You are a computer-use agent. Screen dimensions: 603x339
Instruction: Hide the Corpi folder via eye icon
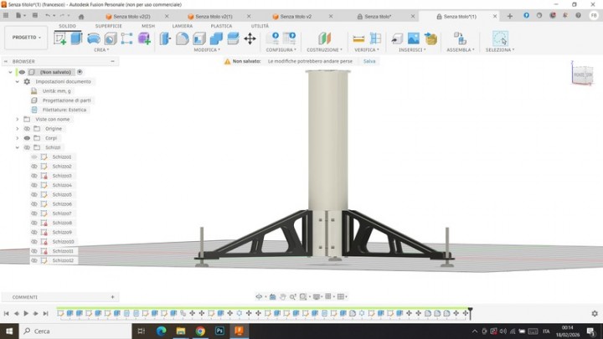pos(27,138)
